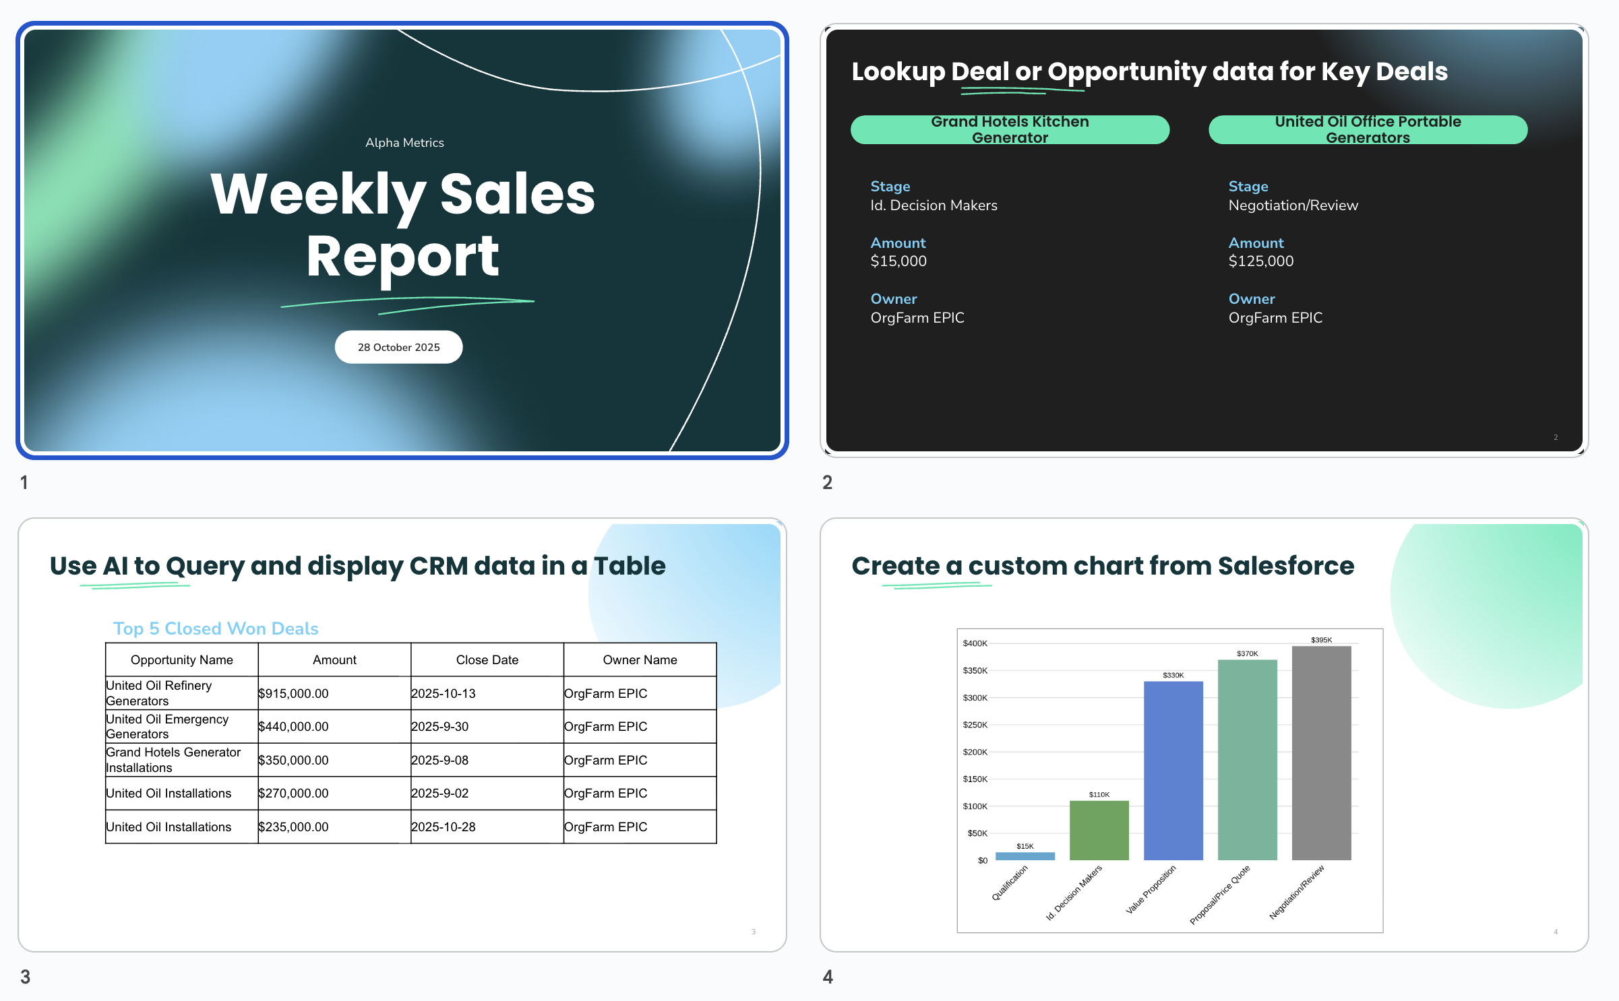
Task: Click the '$350,000.00' amount cell
Action: [334, 760]
